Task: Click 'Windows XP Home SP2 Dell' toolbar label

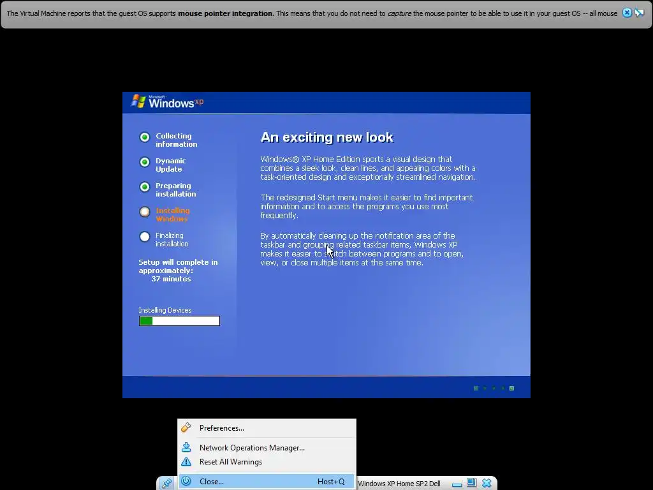Action: pos(399,484)
